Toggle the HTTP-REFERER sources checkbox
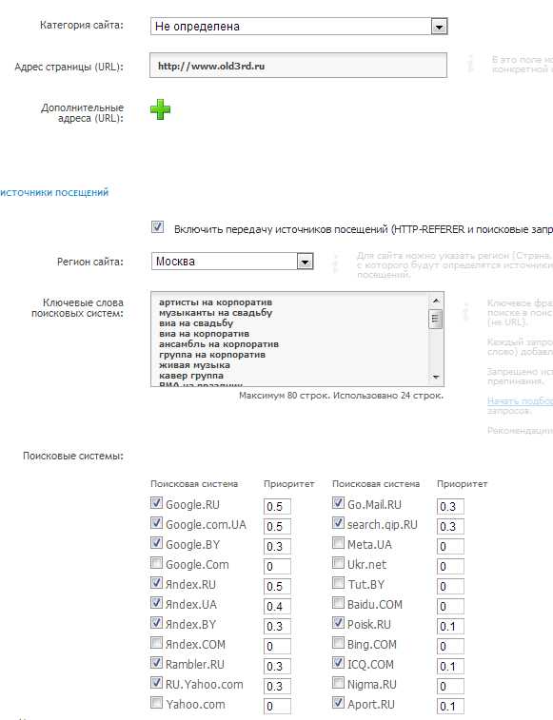This screenshot has width=553, height=720. 157,226
